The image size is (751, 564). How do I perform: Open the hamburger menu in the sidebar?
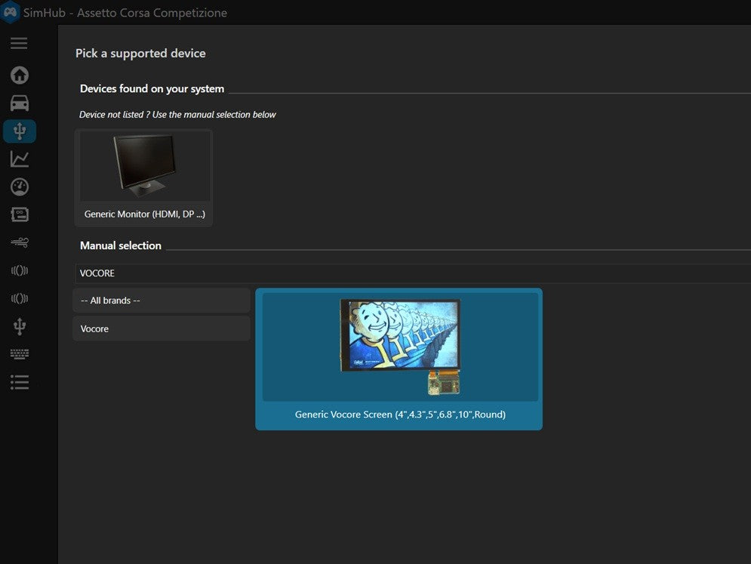tap(19, 43)
